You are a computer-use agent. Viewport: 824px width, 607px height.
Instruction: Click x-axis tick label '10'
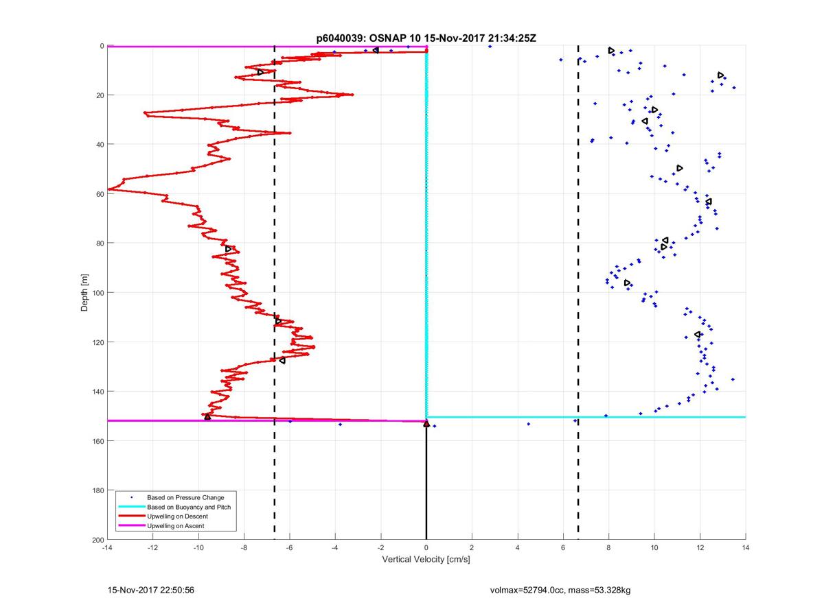[x=654, y=548]
